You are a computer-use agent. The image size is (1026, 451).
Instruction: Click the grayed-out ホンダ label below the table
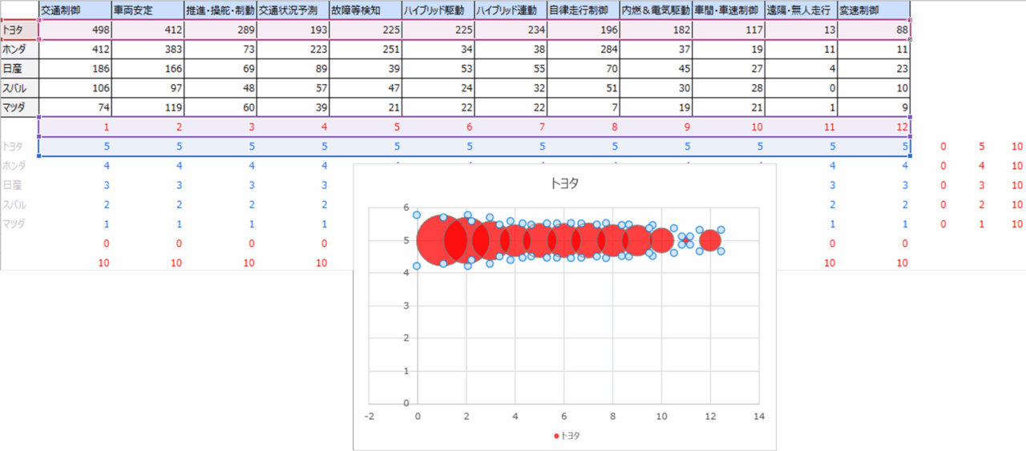click(x=14, y=166)
